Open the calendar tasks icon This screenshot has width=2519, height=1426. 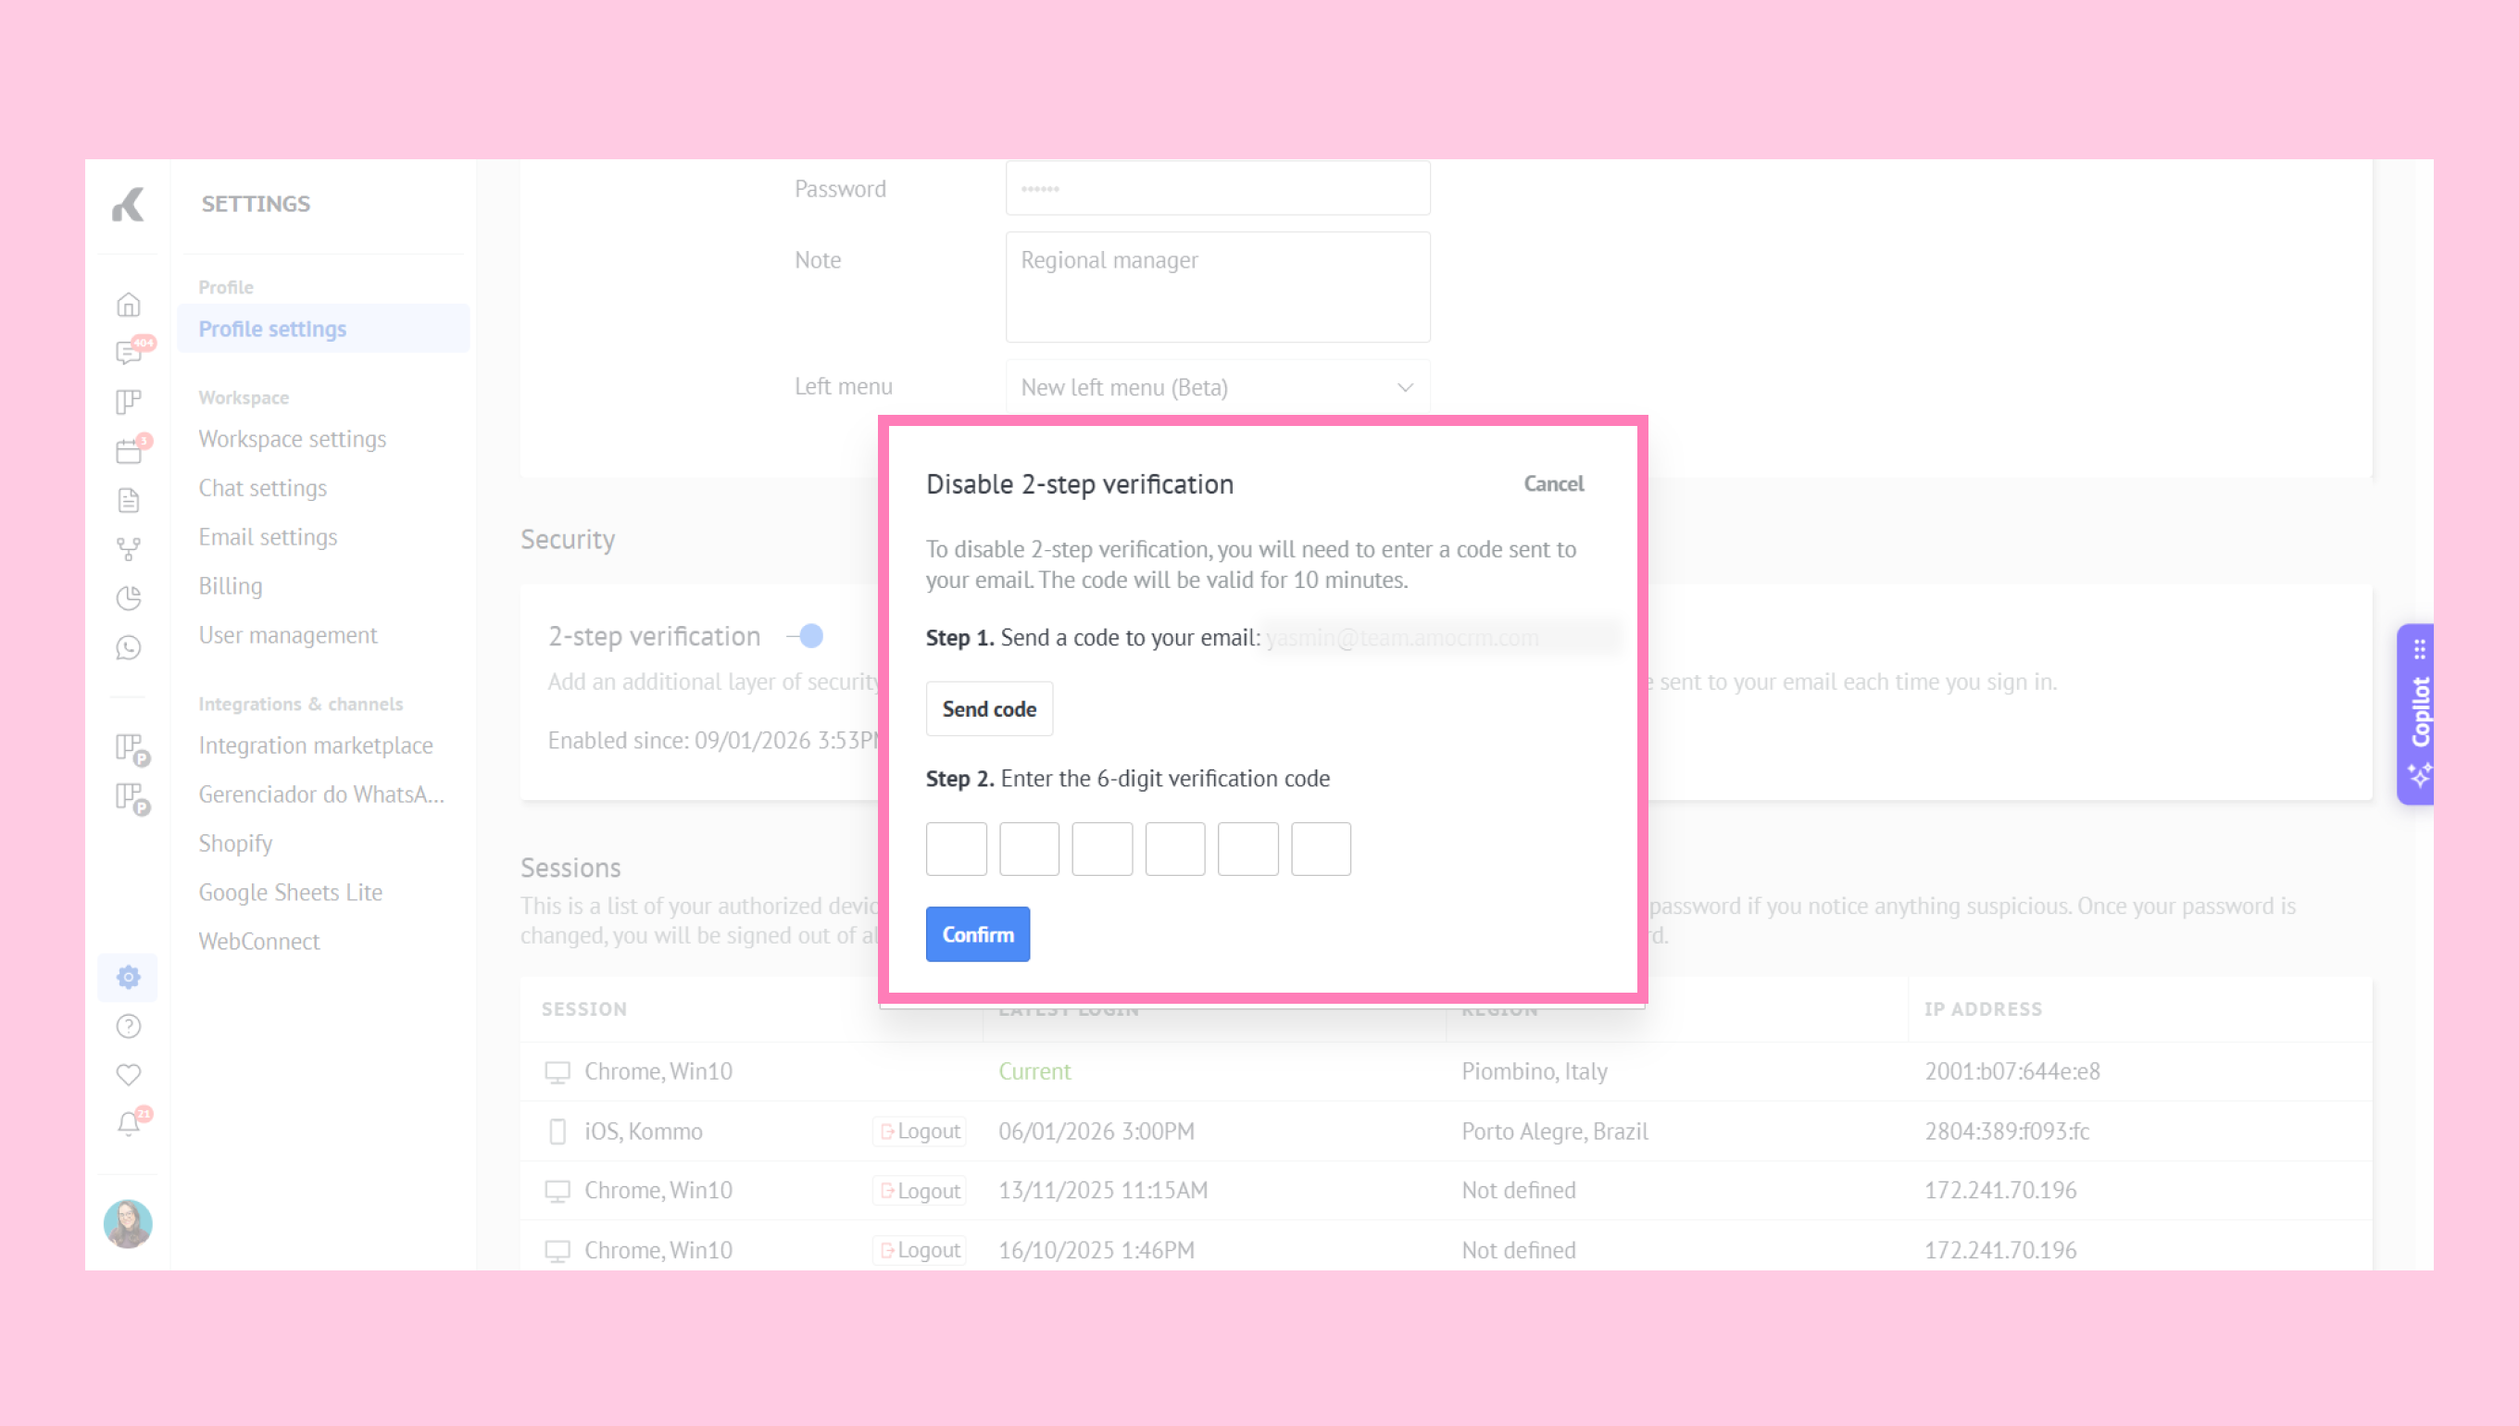coord(129,452)
